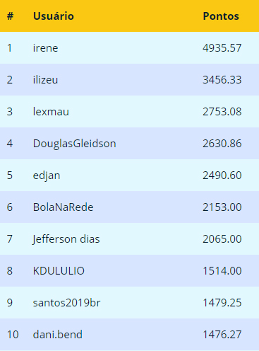Screen dimensions: 259x351
Task: Click the # rank column header
Action: point(10,16)
